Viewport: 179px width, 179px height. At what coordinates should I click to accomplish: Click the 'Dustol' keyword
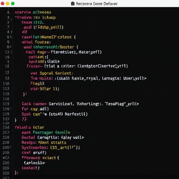(28, 137)
